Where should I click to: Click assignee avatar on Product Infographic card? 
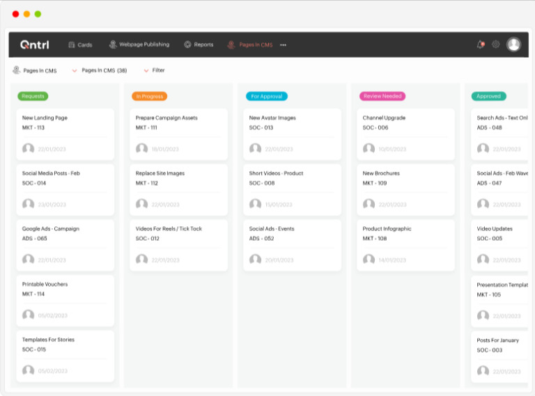click(369, 260)
